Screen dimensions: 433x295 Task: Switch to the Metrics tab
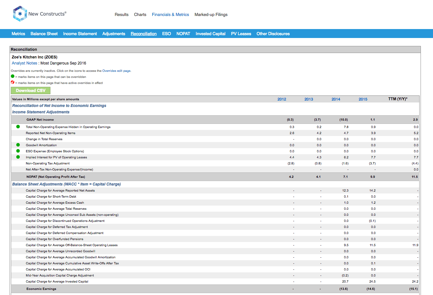point(18,34)
